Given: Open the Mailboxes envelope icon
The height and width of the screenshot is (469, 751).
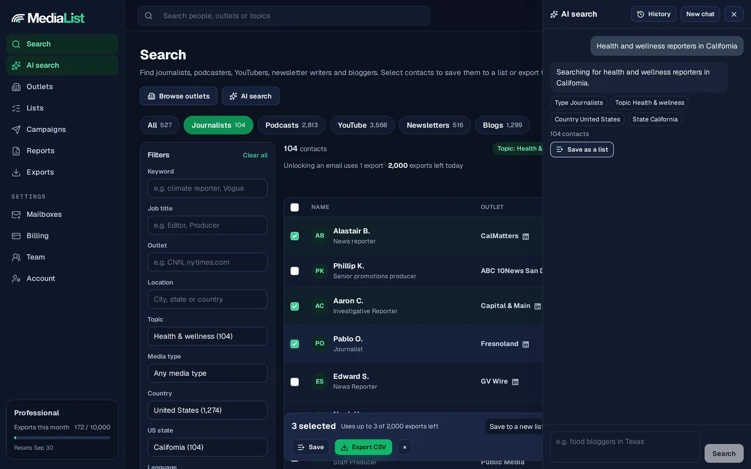Looking at the screenshot, I should pyautogui.click(x=16, y=215).
